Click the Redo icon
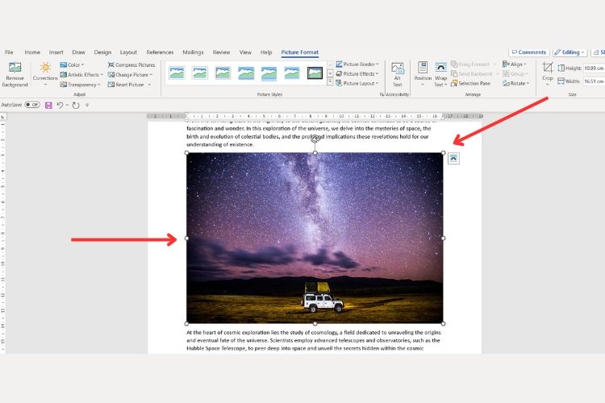 pyautogui.click(x=76, y=105)
